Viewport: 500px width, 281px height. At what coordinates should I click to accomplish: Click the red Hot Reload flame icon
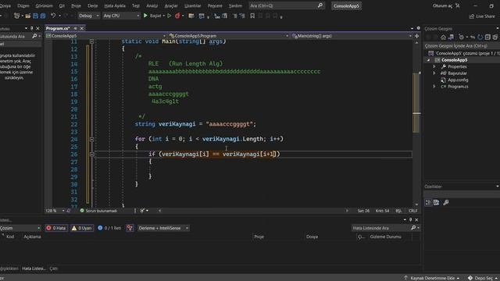[x=177, y=16]
